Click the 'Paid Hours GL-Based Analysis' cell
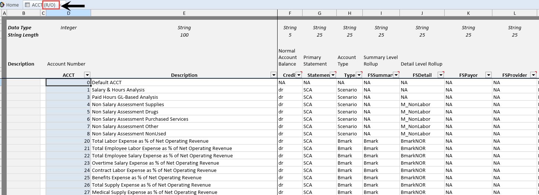Image resolution: width=539 pixels, height=195 pixels. (x=184, y=97)
